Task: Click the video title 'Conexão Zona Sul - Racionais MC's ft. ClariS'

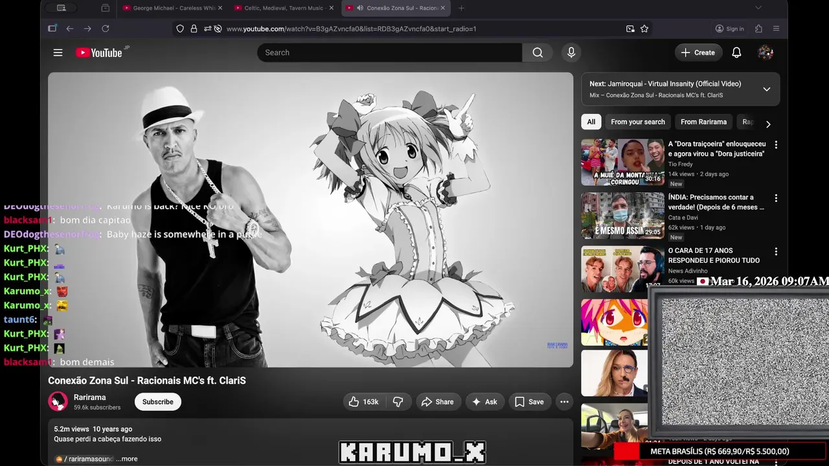Action: coord(147,381)
